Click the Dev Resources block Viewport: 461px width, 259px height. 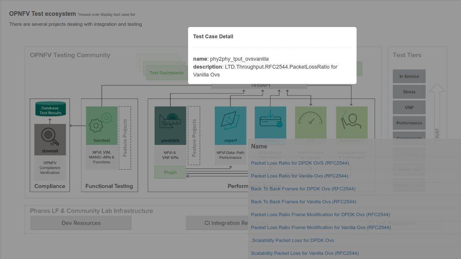[81, 223]
